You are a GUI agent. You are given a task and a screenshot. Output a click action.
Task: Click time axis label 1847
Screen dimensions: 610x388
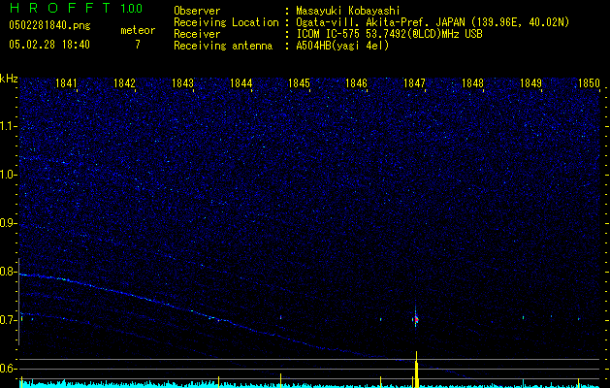pos(414,83)
